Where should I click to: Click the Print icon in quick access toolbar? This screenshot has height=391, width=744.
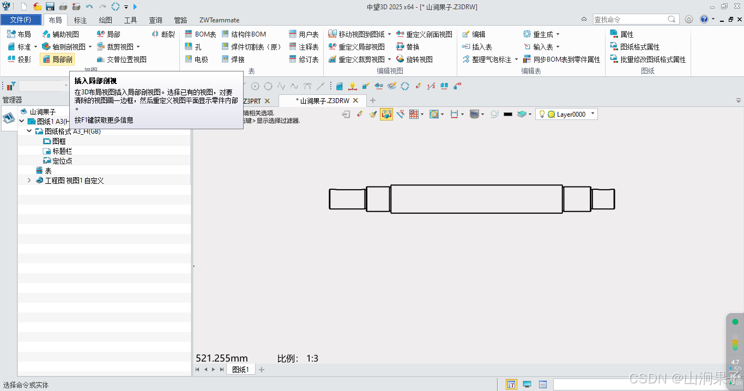(x=63, y=7)
